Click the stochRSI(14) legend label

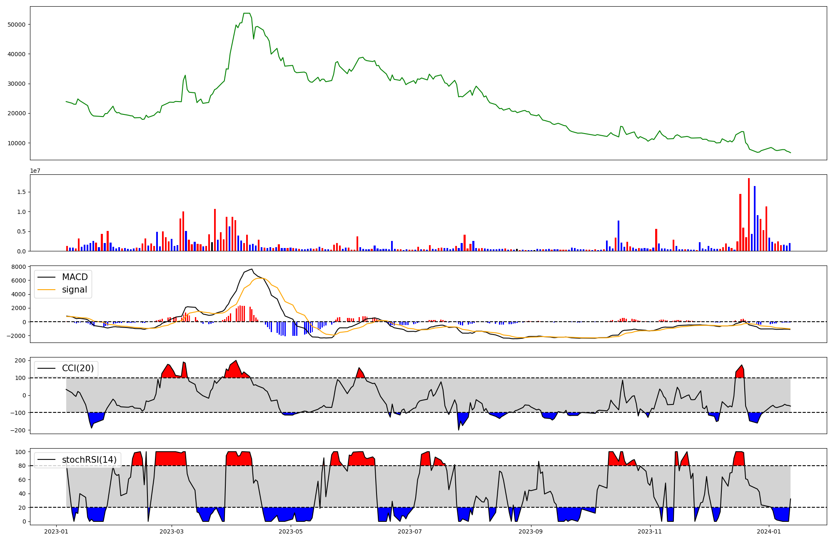[x=89, y=460]
